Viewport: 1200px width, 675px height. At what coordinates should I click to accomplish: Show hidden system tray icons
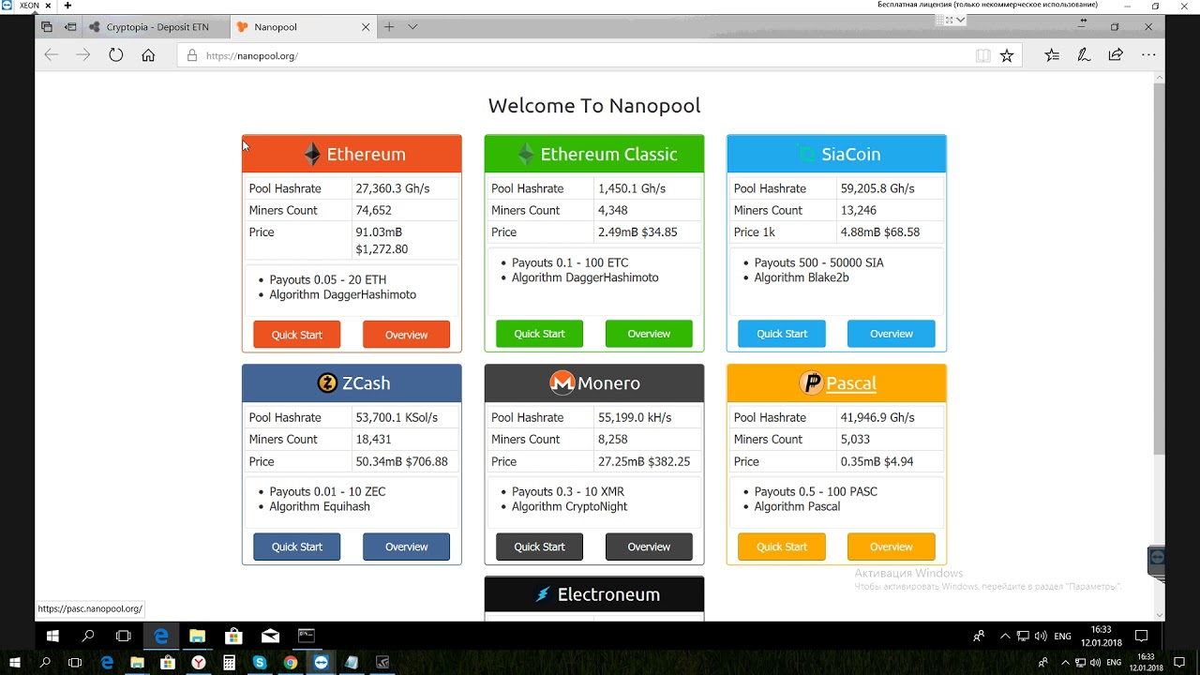[x=1005, y=636]
